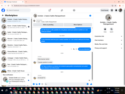
Task: Open the listing profile picture in right panel
Action: 108,18
